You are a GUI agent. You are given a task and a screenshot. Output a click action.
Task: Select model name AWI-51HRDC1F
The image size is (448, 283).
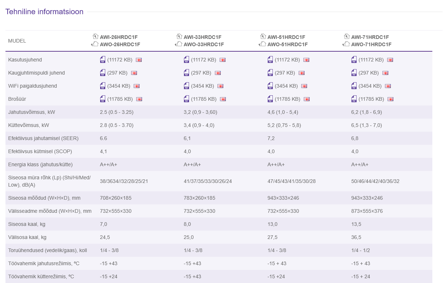(286, 37)
